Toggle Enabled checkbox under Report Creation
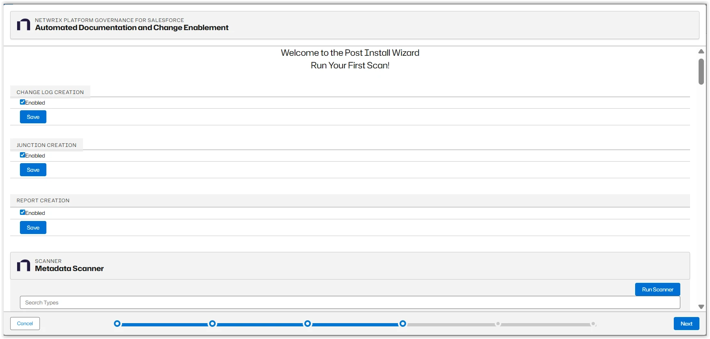Image resolution: width=710 pixels, height=339 pixels. click(x=23, y=212)
